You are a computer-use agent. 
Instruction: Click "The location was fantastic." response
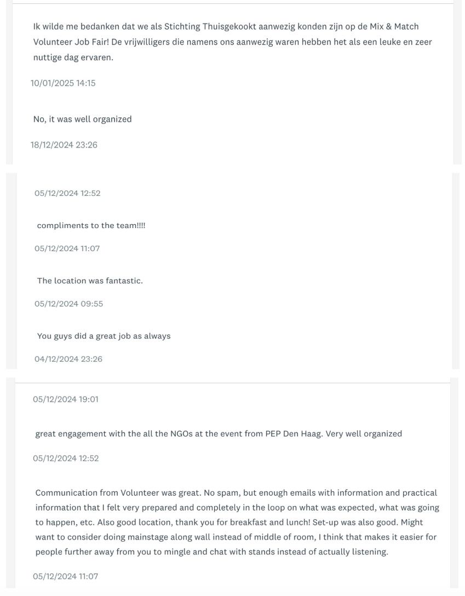[x=90, y=281]
